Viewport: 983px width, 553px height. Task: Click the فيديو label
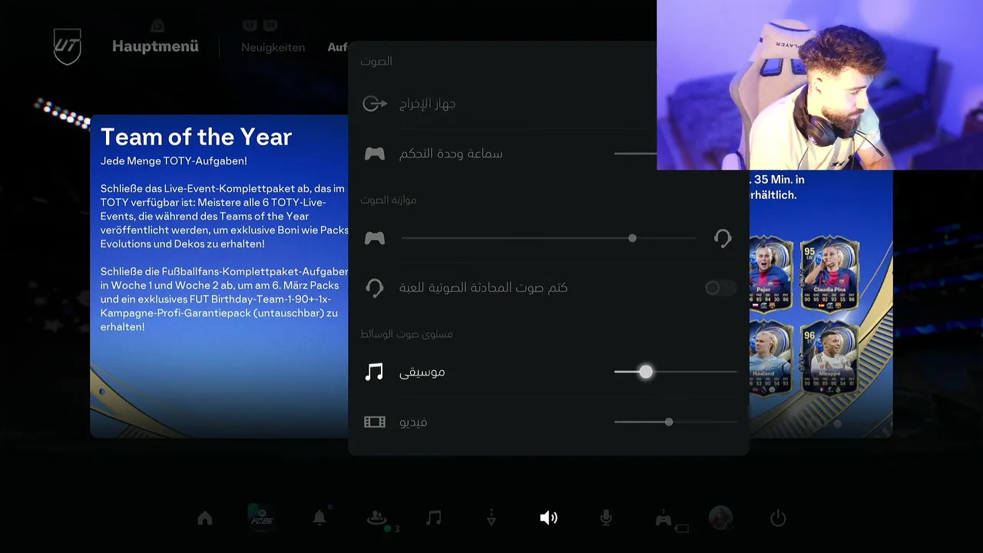413,422
